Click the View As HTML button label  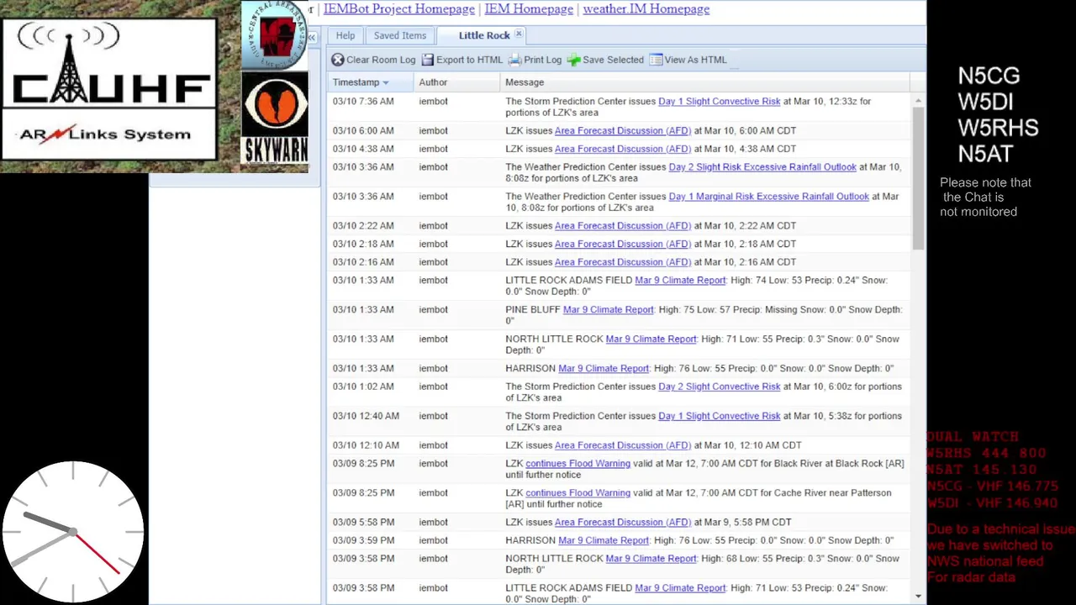coord(695,60)
